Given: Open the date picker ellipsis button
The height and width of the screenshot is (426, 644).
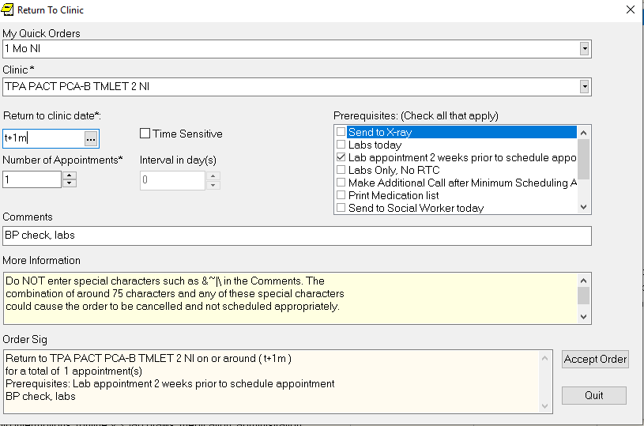Looking at the screenshot, I should tap(91, 138).
